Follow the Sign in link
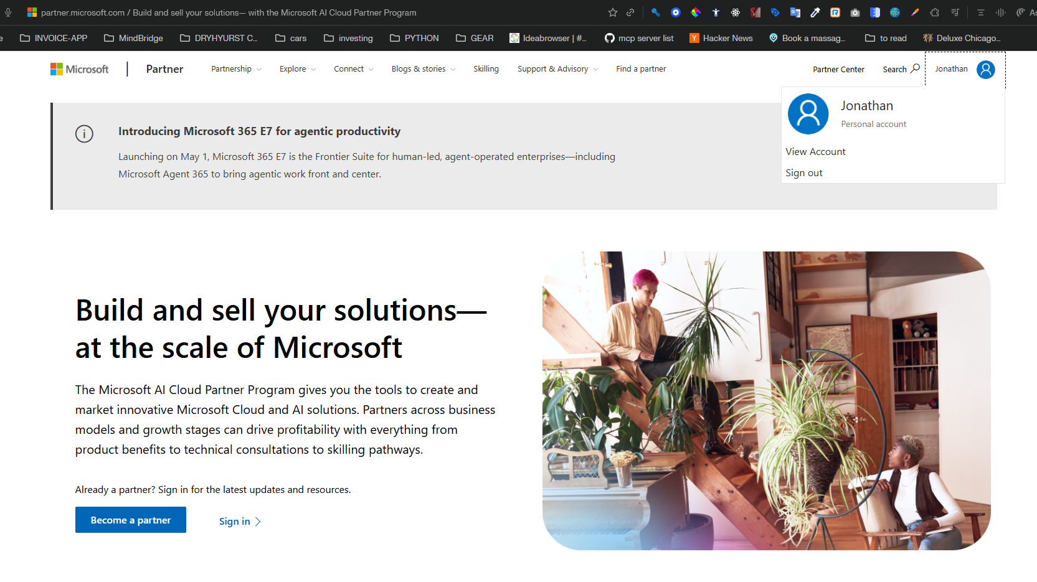Viewport: 1037px width, 582px height. click(x=240, y=522)
